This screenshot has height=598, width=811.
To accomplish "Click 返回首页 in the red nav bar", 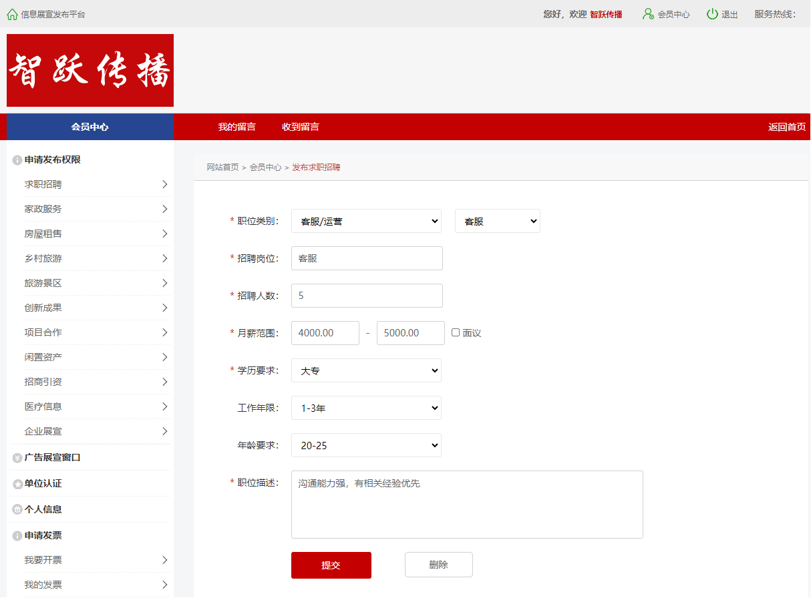I will pos(787,127).
